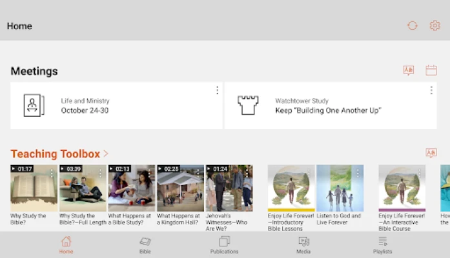
Task: Change Meetings language icon
Action: pos(409,70)
